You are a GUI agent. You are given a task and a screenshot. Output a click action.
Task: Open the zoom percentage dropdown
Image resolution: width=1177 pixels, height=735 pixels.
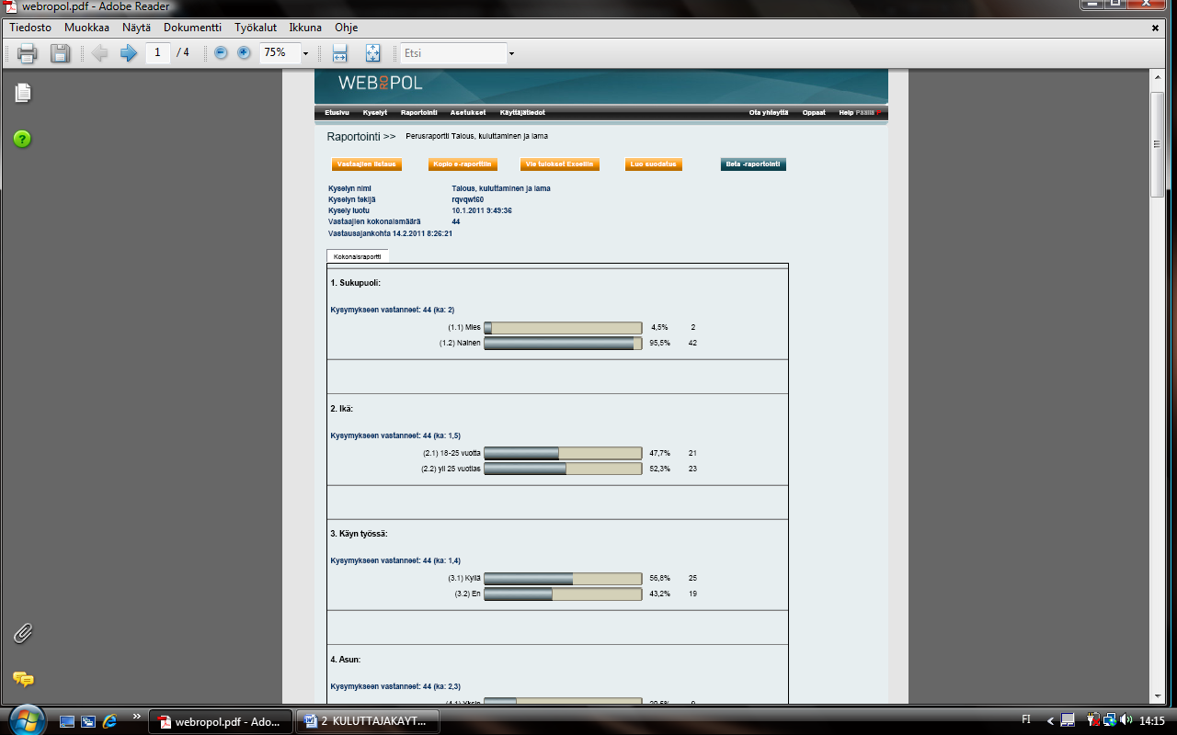point(305,53)
